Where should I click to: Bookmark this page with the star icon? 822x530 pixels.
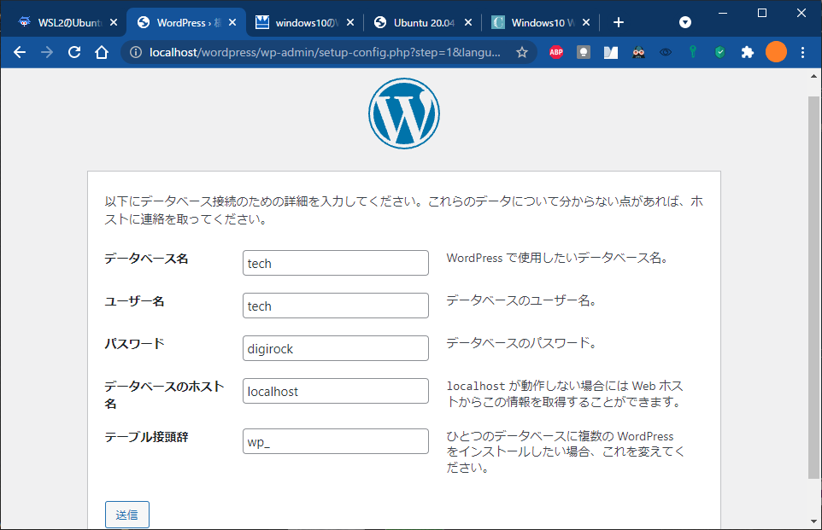coord(521,52)
